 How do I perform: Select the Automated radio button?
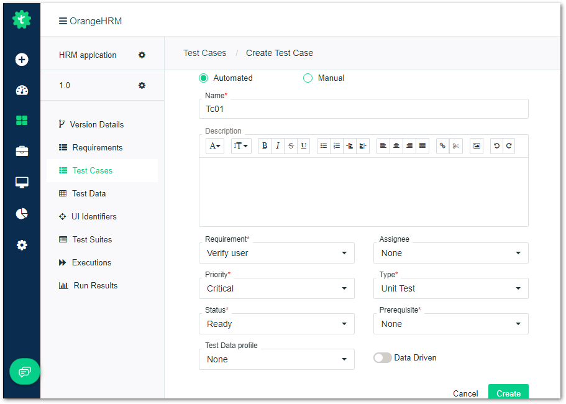[x=203, y=78]
